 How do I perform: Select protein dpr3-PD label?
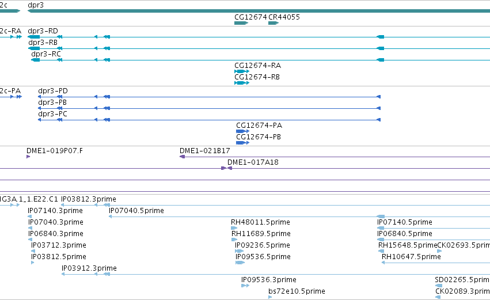click(x=53, y=91)
